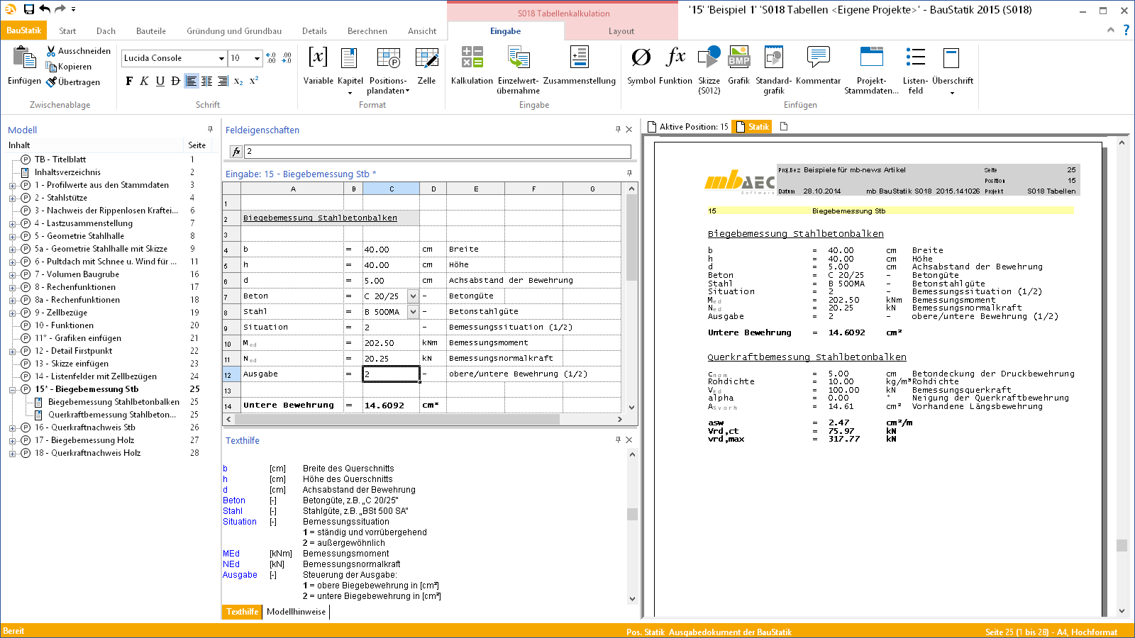Click the formula input field
Image resolution: width=1135 pixels, height=638 pixels.
[x=438, y=152]
